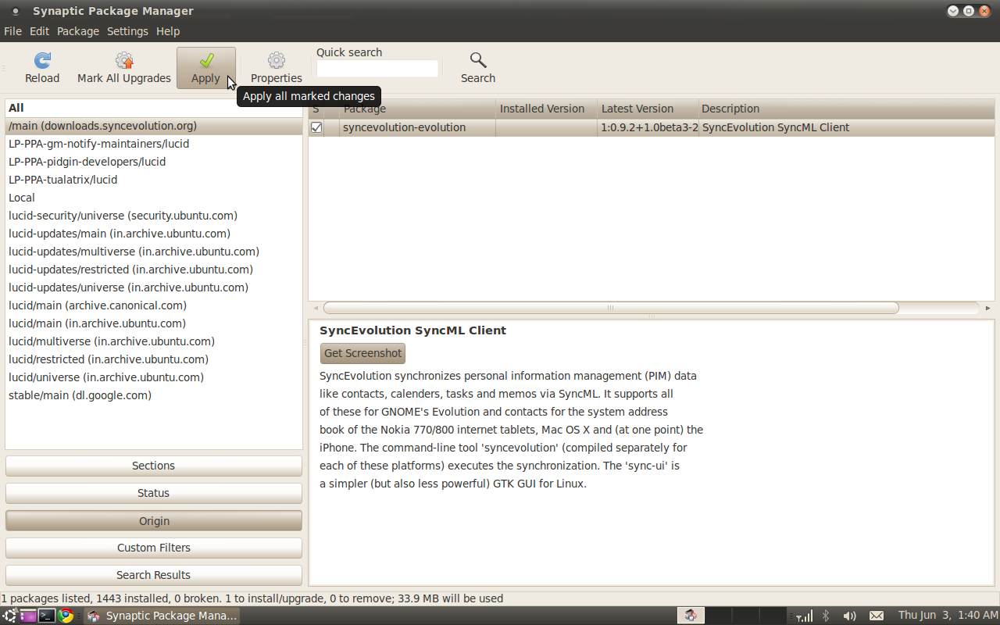Sort by Installed Version column header
Screen dimensions: 1000x625
pyautogui.click(x=546, y=109)
